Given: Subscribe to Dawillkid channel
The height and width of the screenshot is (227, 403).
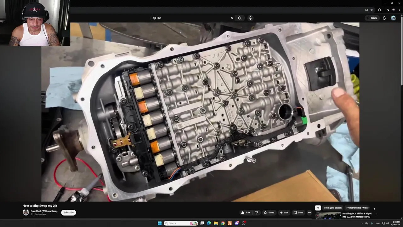Looking at the screenshot, I should 68,212.
